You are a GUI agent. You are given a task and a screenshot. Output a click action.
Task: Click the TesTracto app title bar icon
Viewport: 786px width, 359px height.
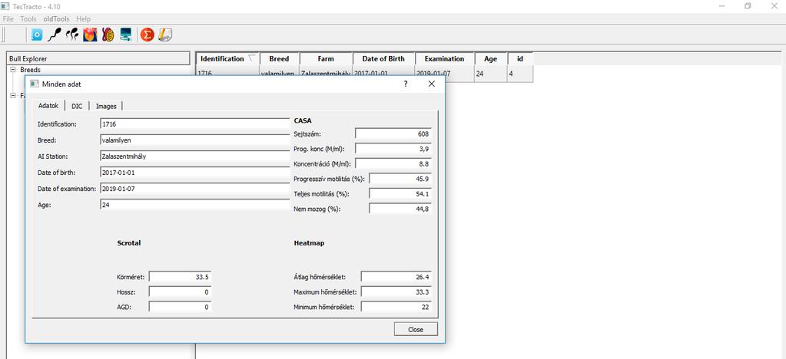(x=5, y=6)
